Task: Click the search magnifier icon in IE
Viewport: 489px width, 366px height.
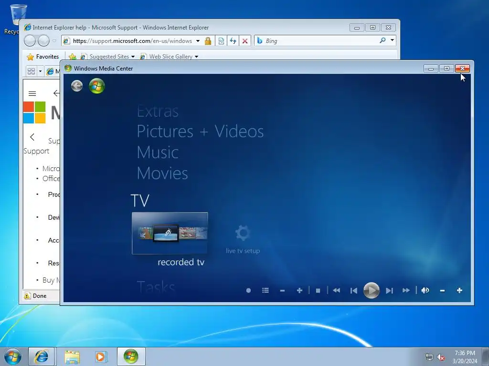Action: (x=383, y=41)
